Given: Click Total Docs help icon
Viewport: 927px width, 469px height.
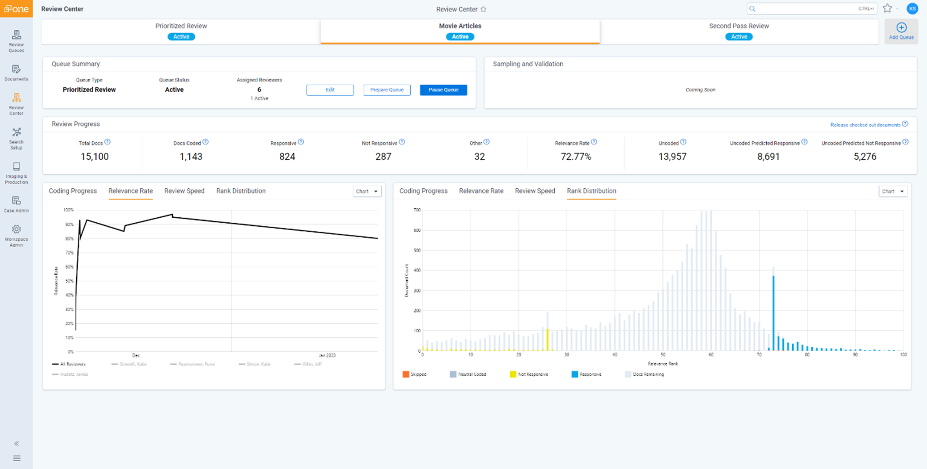Looking at the screenshot, I should pos(108,142).
